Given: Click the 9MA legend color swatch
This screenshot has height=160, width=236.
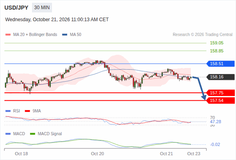Looking at the screenshot, I should click(27, 111).
